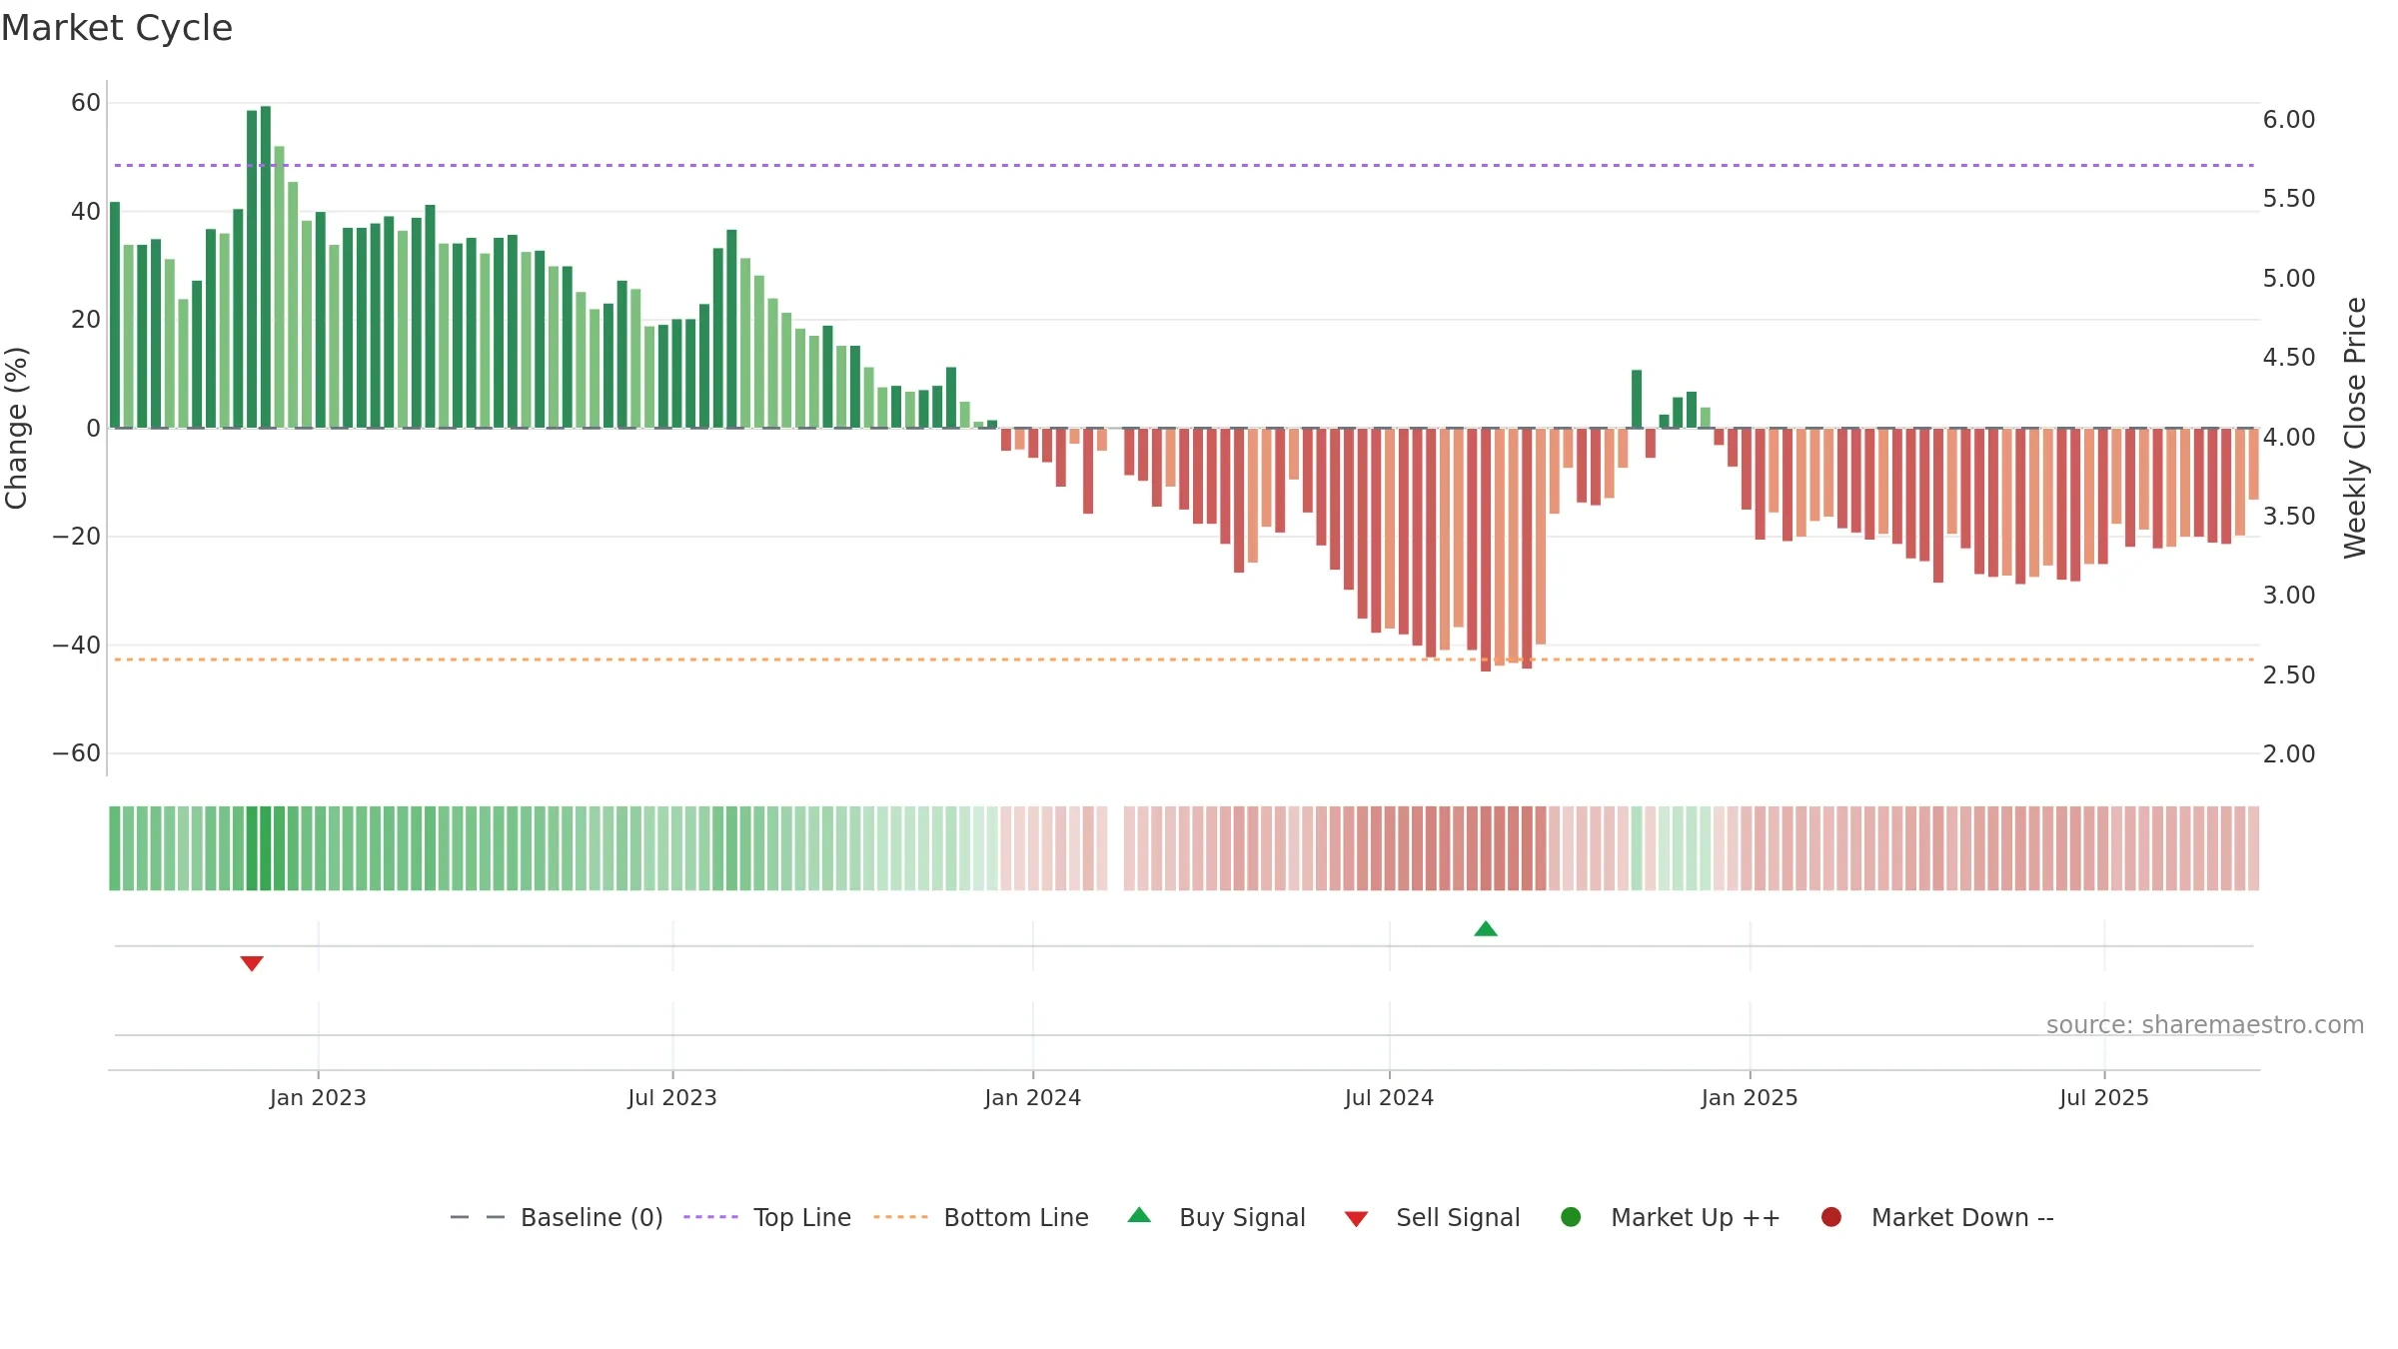Click the source: sharemaestro.com text
Viewport: 2398px width, 1349px height.
click(2205, 1025)
